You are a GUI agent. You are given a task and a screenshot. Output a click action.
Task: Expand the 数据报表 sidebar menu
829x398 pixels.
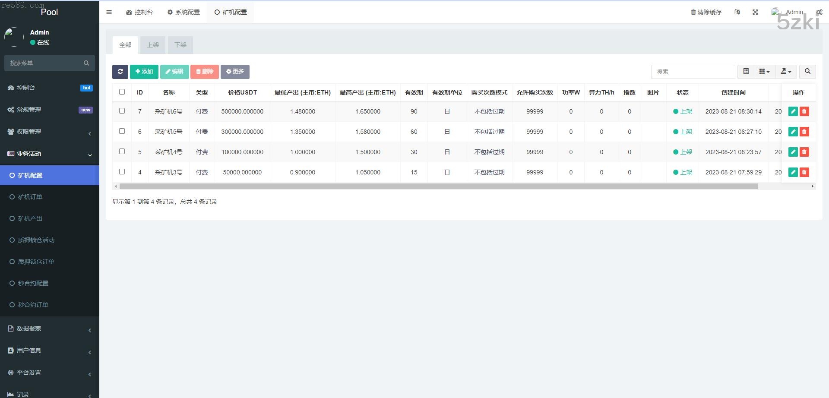(x=50, y=329)
